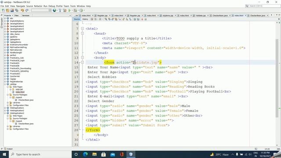
Task: Switch to the Files panel tab
Action: coord(17,16)
